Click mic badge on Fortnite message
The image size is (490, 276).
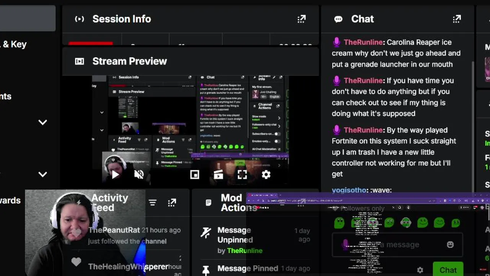(x=336, y=130)
